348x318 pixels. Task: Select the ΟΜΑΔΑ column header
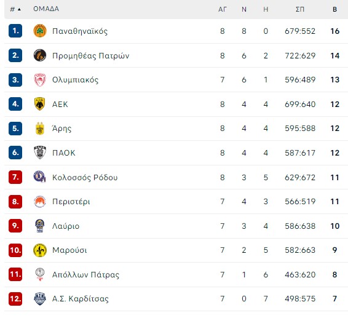pyautogui.click(x=46, y=9)
